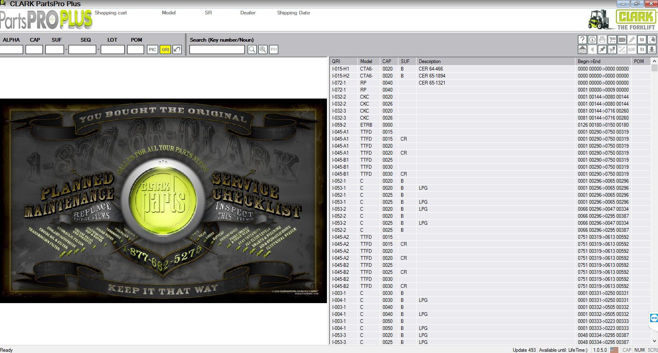Focus the LOT input field

(x=113, y=49)
